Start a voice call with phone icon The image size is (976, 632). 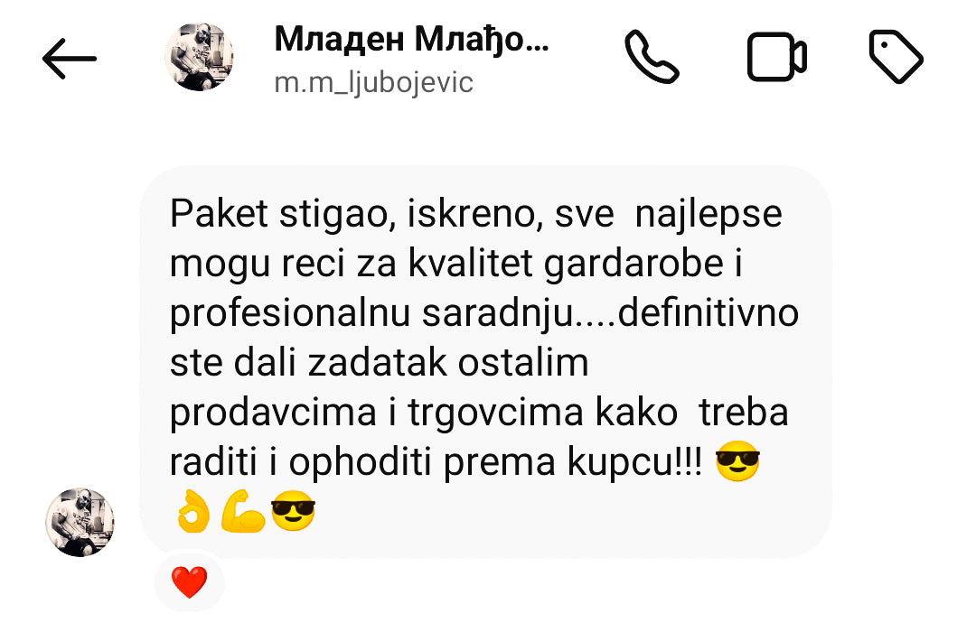pyautogui.click(x=652, y=57)
